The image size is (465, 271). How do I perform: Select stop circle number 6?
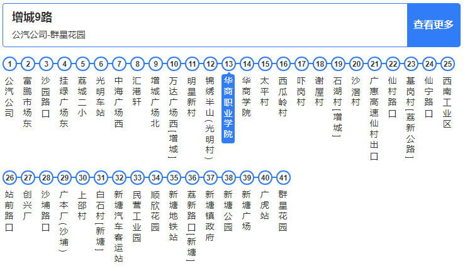pos(101,64)
